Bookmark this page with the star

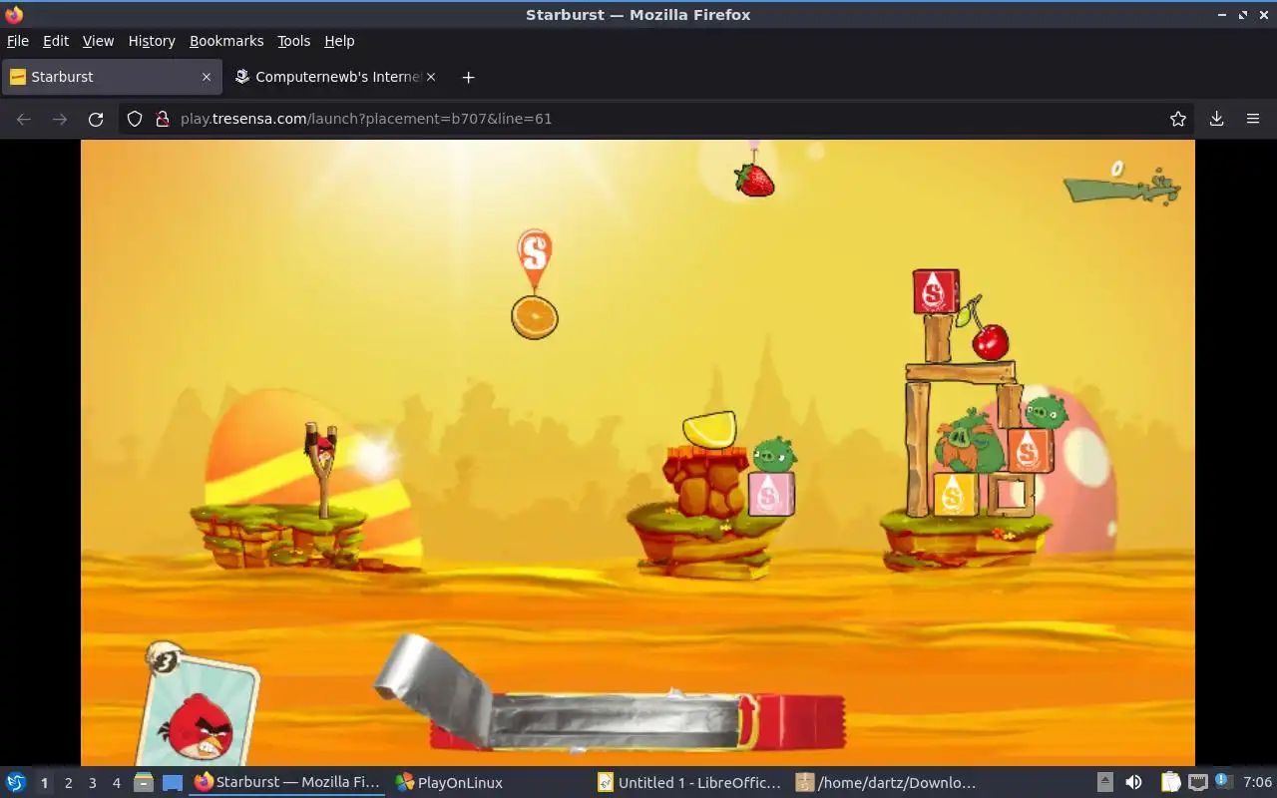point(1178,119)
